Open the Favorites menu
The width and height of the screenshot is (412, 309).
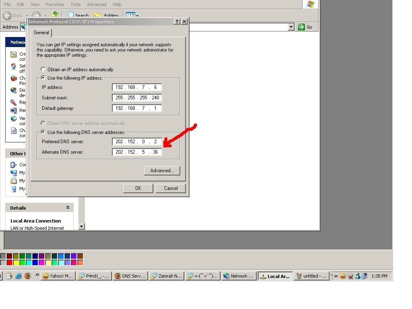(x=55, y=4)
